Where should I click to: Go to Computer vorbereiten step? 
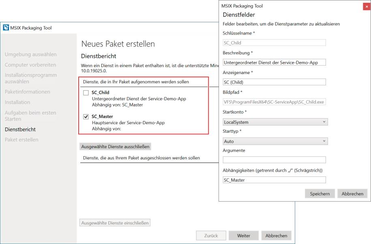coord(30,65)
